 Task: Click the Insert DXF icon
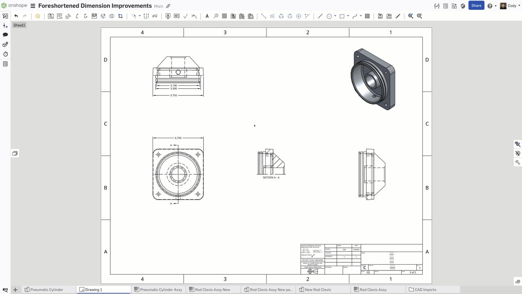[x=380, y=16]
